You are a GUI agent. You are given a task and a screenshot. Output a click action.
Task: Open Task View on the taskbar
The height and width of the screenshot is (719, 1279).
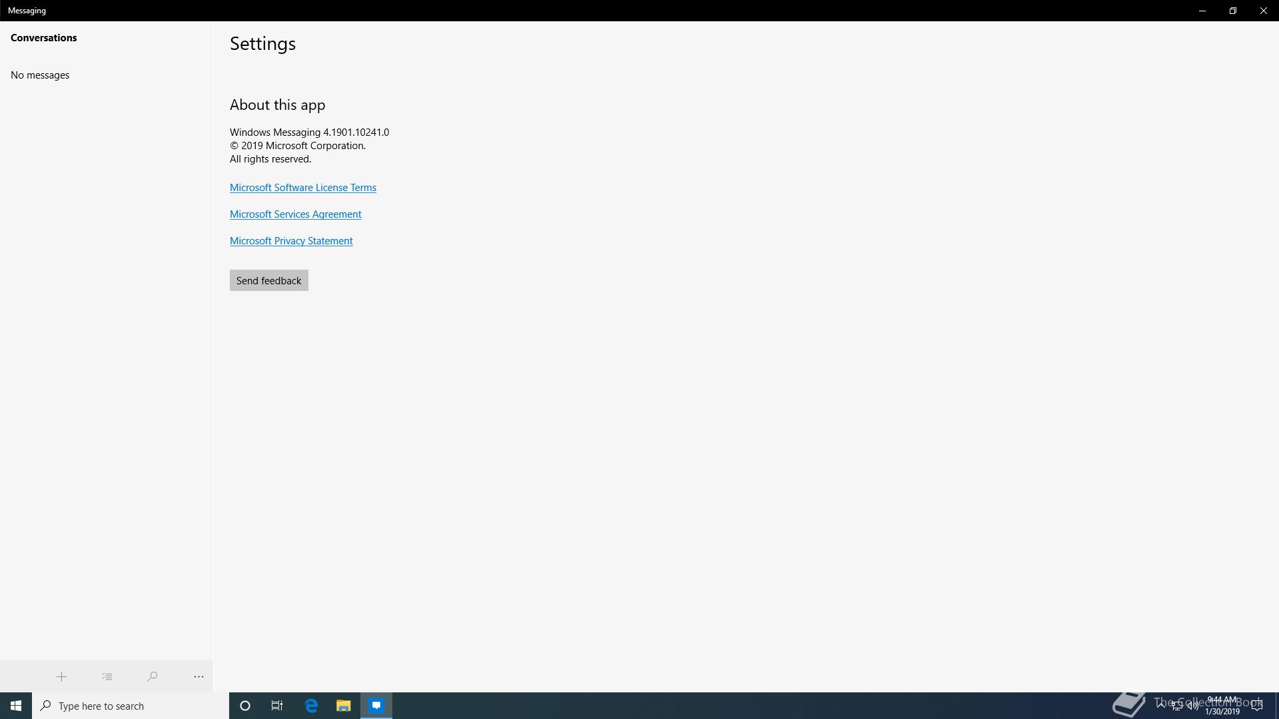coord(277,706)
